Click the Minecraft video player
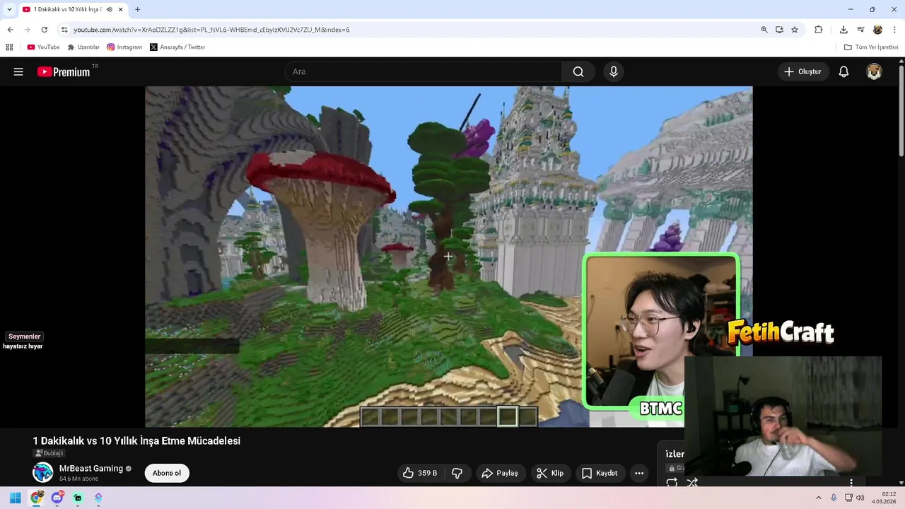 click(x=448, y=257)
